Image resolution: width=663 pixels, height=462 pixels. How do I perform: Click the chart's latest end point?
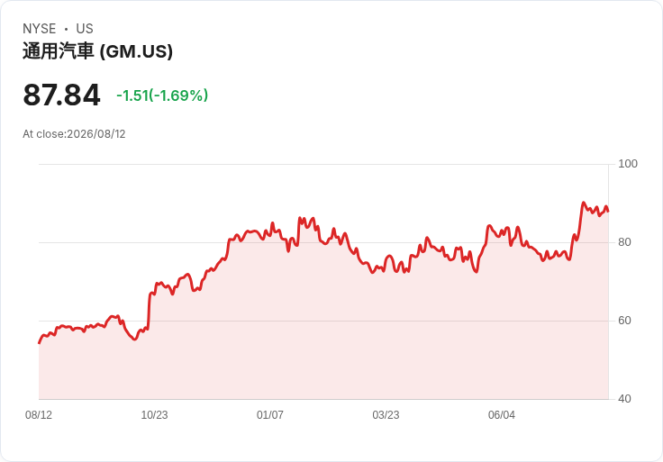click(x=608, y=212)
